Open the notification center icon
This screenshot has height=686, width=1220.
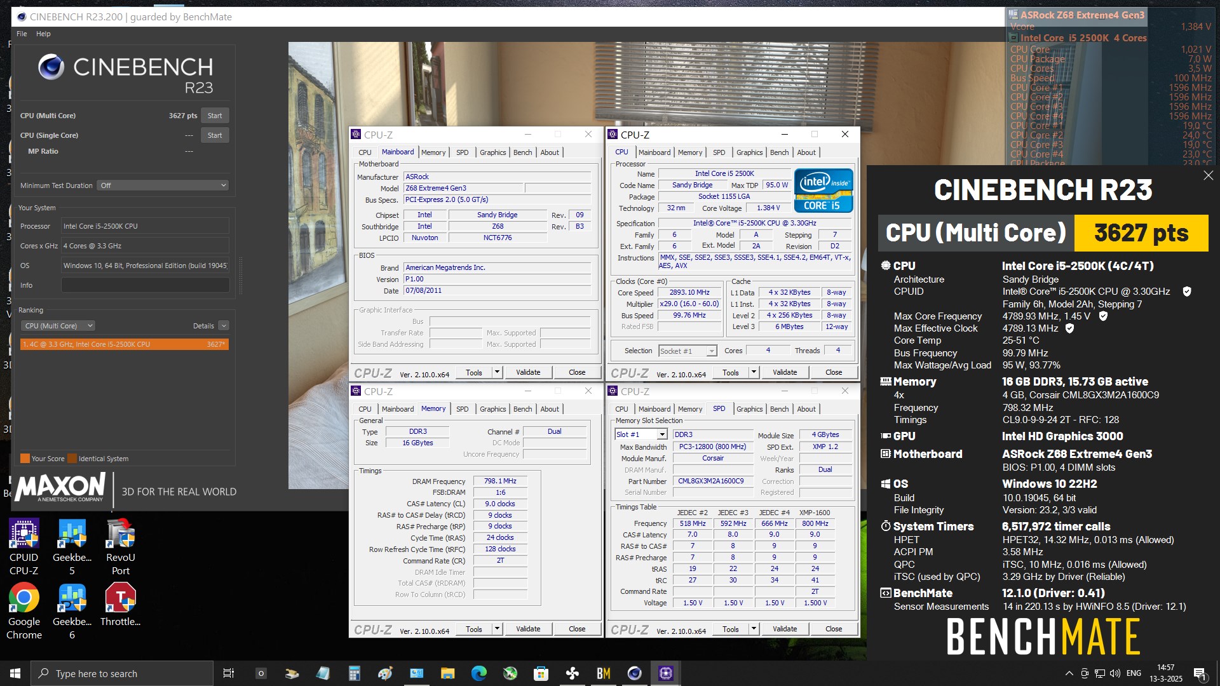(1200, 674)
